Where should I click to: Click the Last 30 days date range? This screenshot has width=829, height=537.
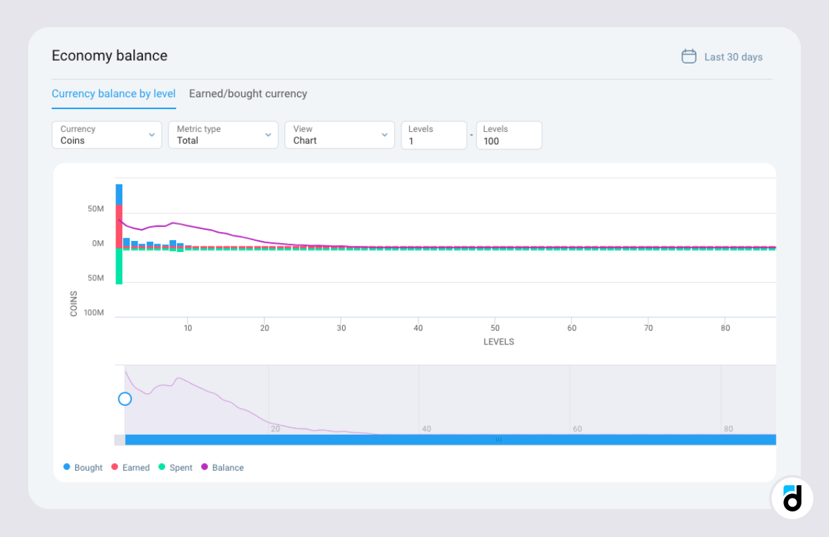coord(733,57)
